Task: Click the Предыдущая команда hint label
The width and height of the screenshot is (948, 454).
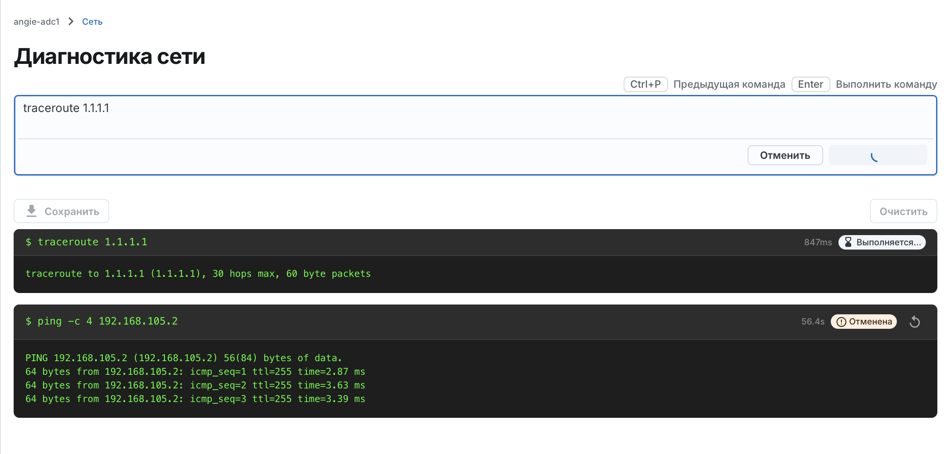Action: pos(729,84)
